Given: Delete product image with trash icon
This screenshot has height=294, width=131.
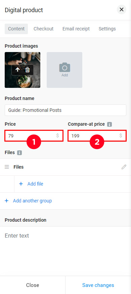Looking at the screenshot, I should point(28,70).
